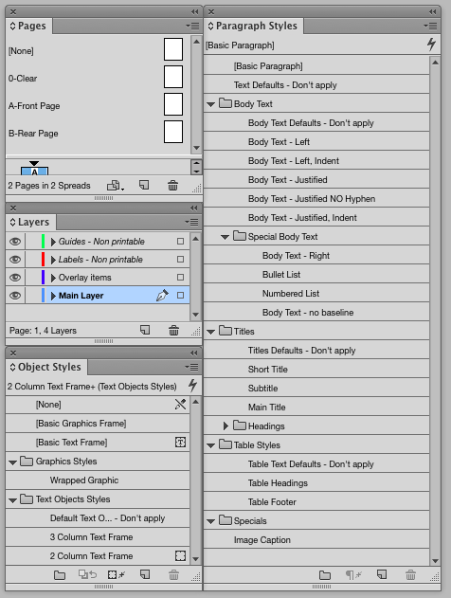Expand the Headings style group

coord(225,426)
